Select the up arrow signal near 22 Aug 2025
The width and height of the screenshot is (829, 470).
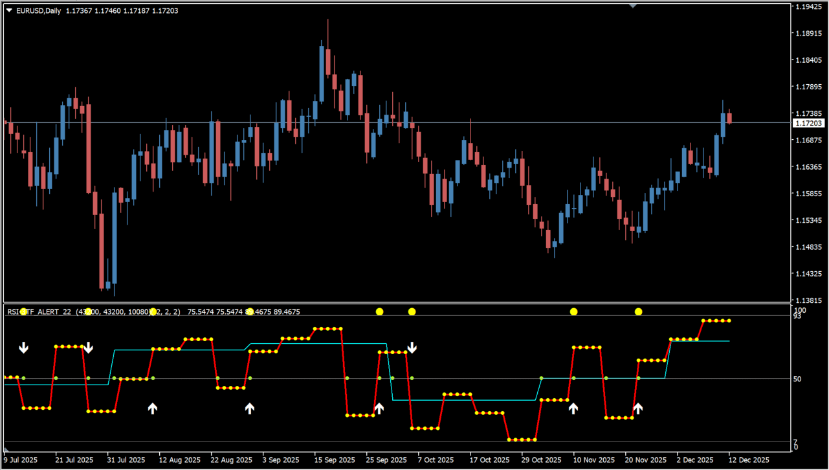(x=250, y=408)
